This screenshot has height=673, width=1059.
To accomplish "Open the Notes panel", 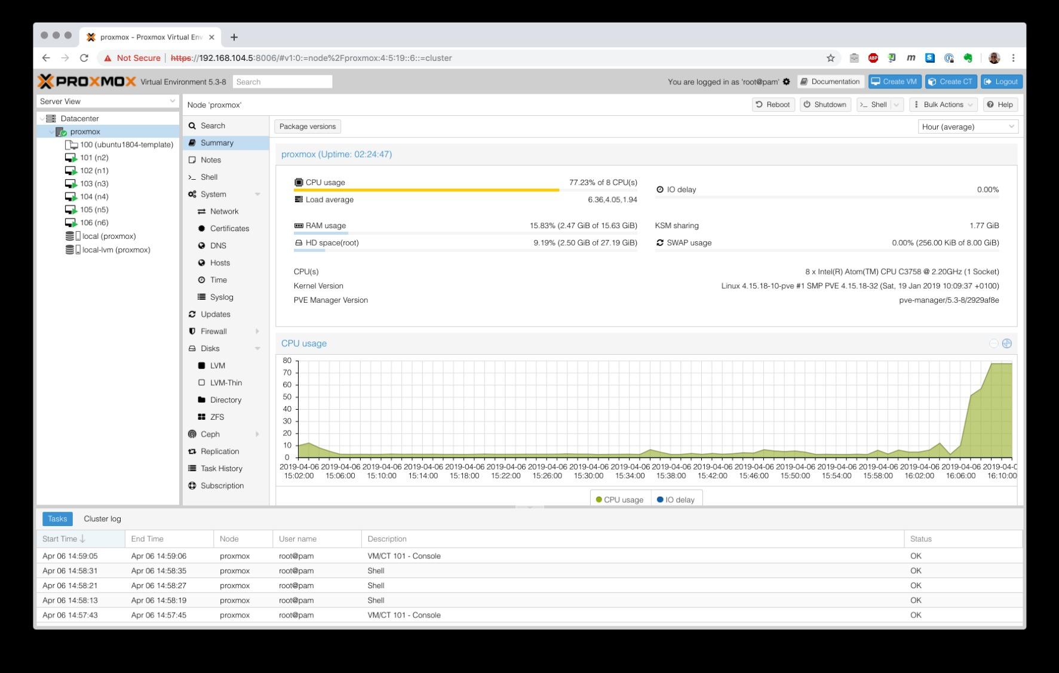I will pyautogui.click(x=226, y=160).
